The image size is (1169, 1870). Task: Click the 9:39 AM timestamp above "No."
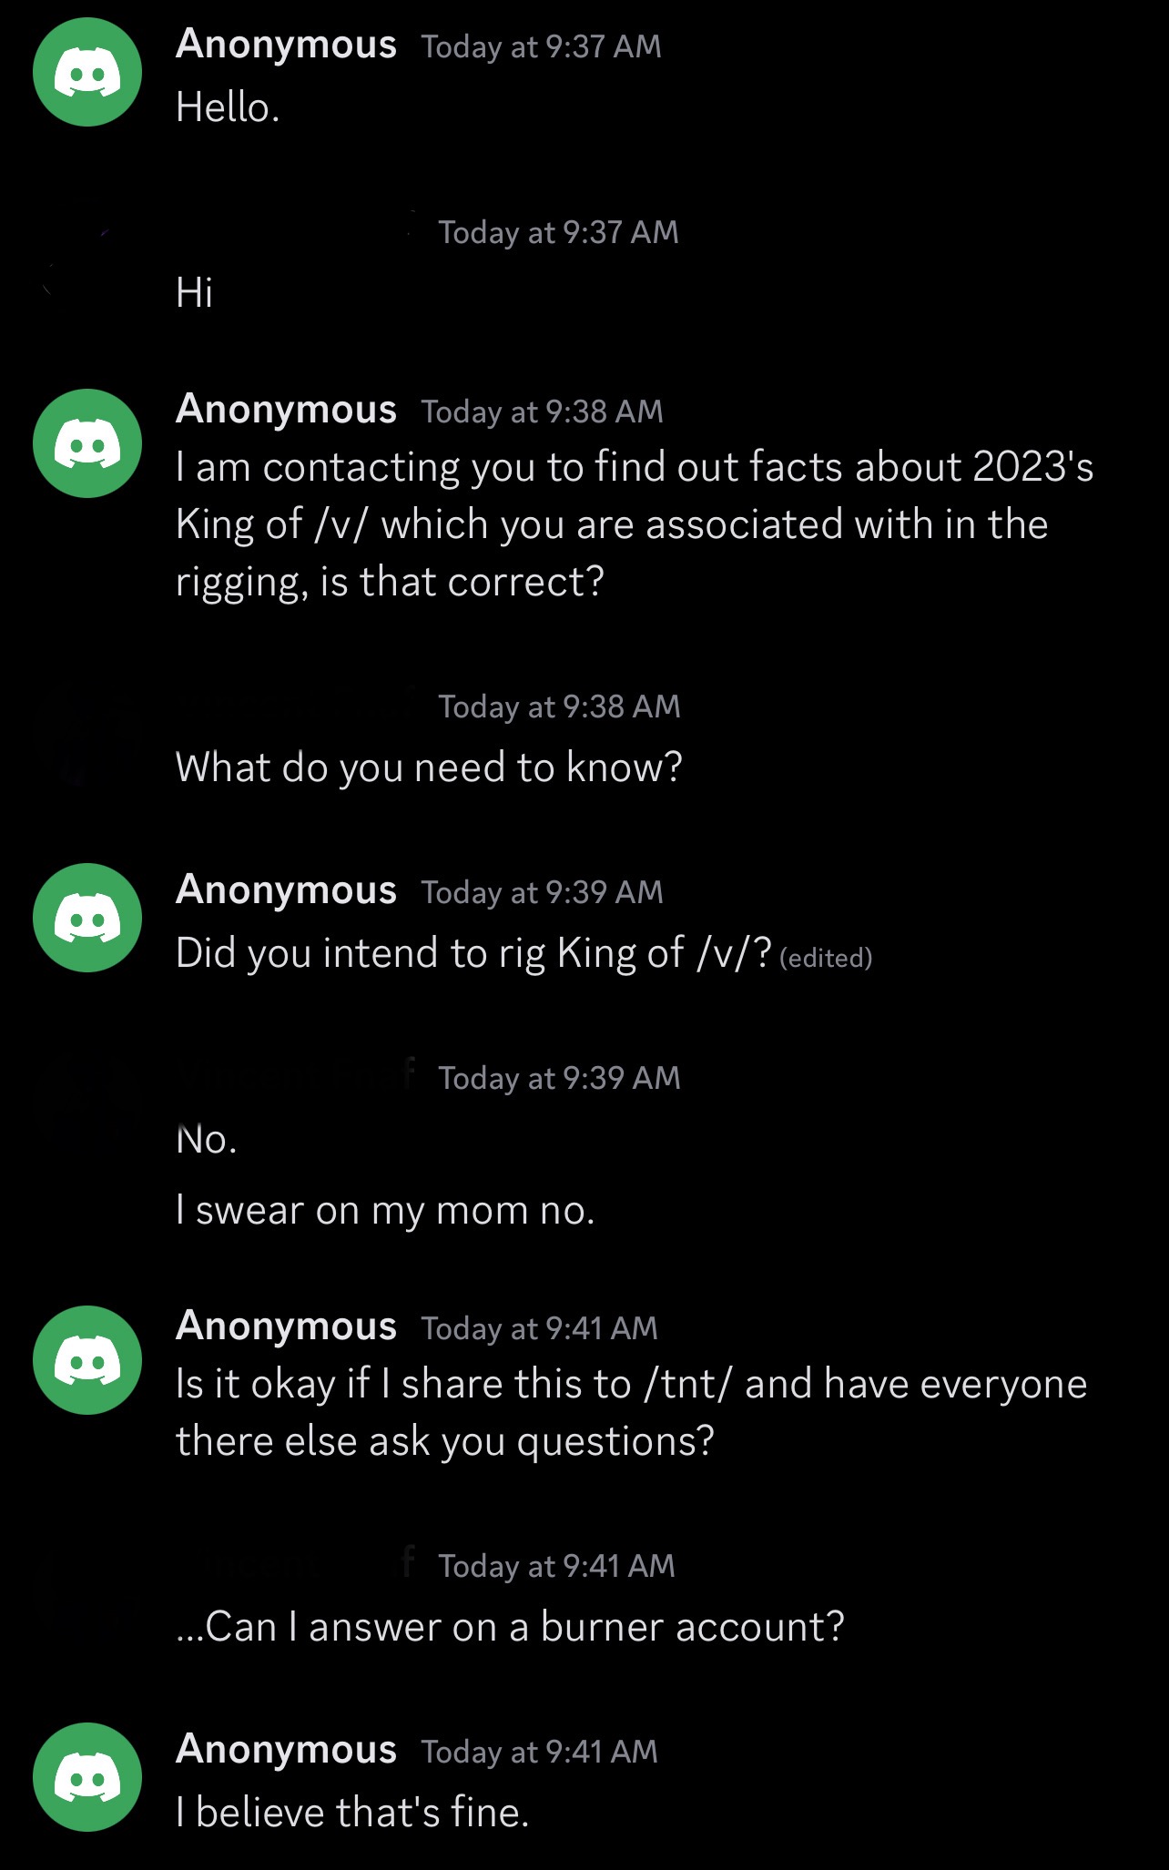[x=559, y=1078]
